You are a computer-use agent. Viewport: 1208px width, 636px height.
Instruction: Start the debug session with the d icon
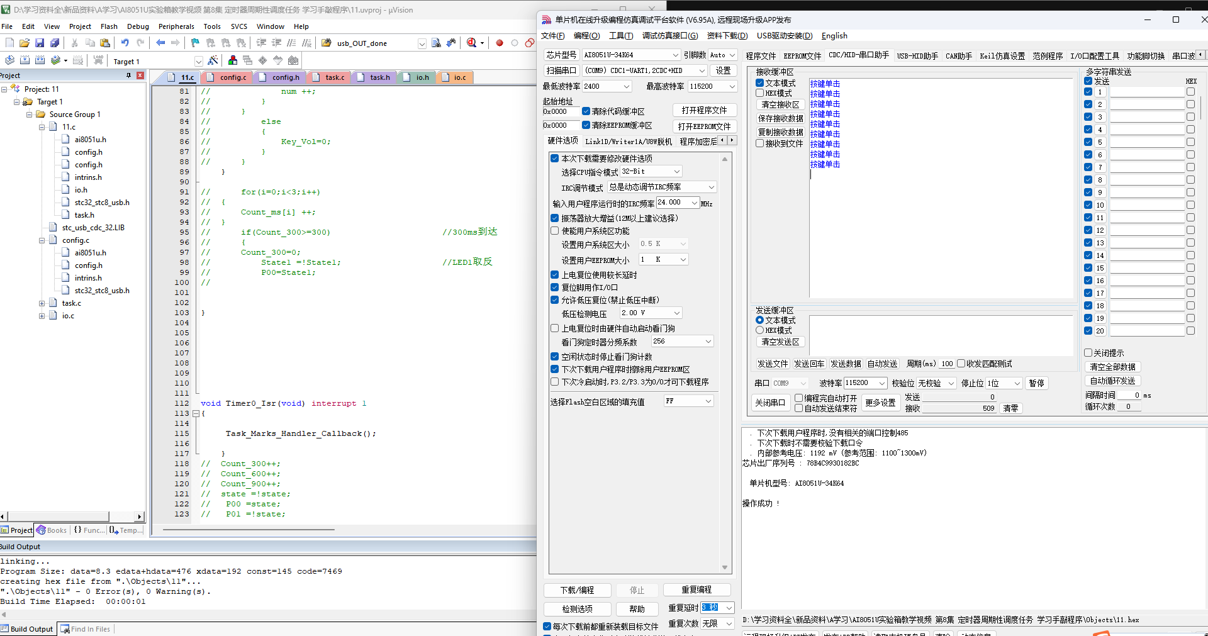[472, 43]
